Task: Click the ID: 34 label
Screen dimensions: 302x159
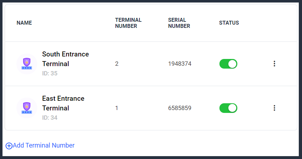Action: point(50,118)
